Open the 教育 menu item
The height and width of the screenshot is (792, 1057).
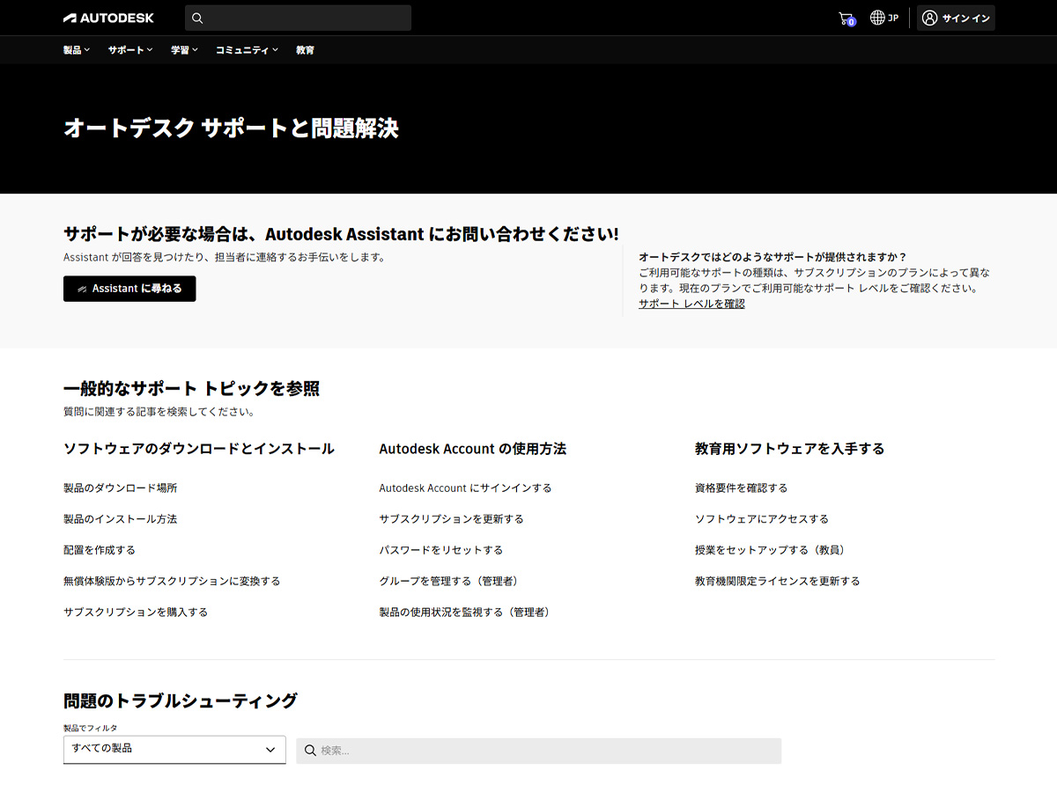[306, 49]
